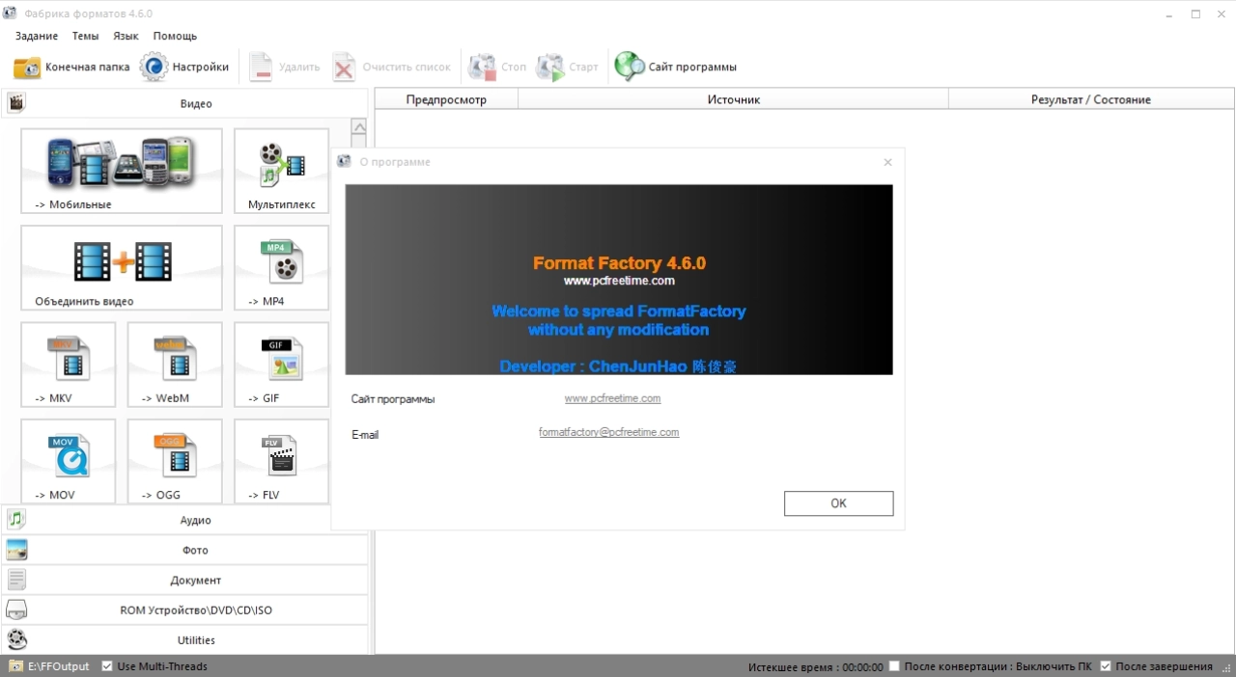Click the Старт toolbar button
1236x677 pixels.
[x=568, y=68]
